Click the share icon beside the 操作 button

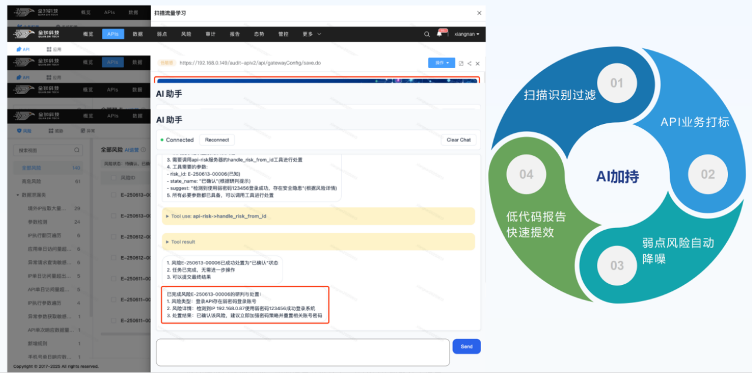click(x=469, y=63)
